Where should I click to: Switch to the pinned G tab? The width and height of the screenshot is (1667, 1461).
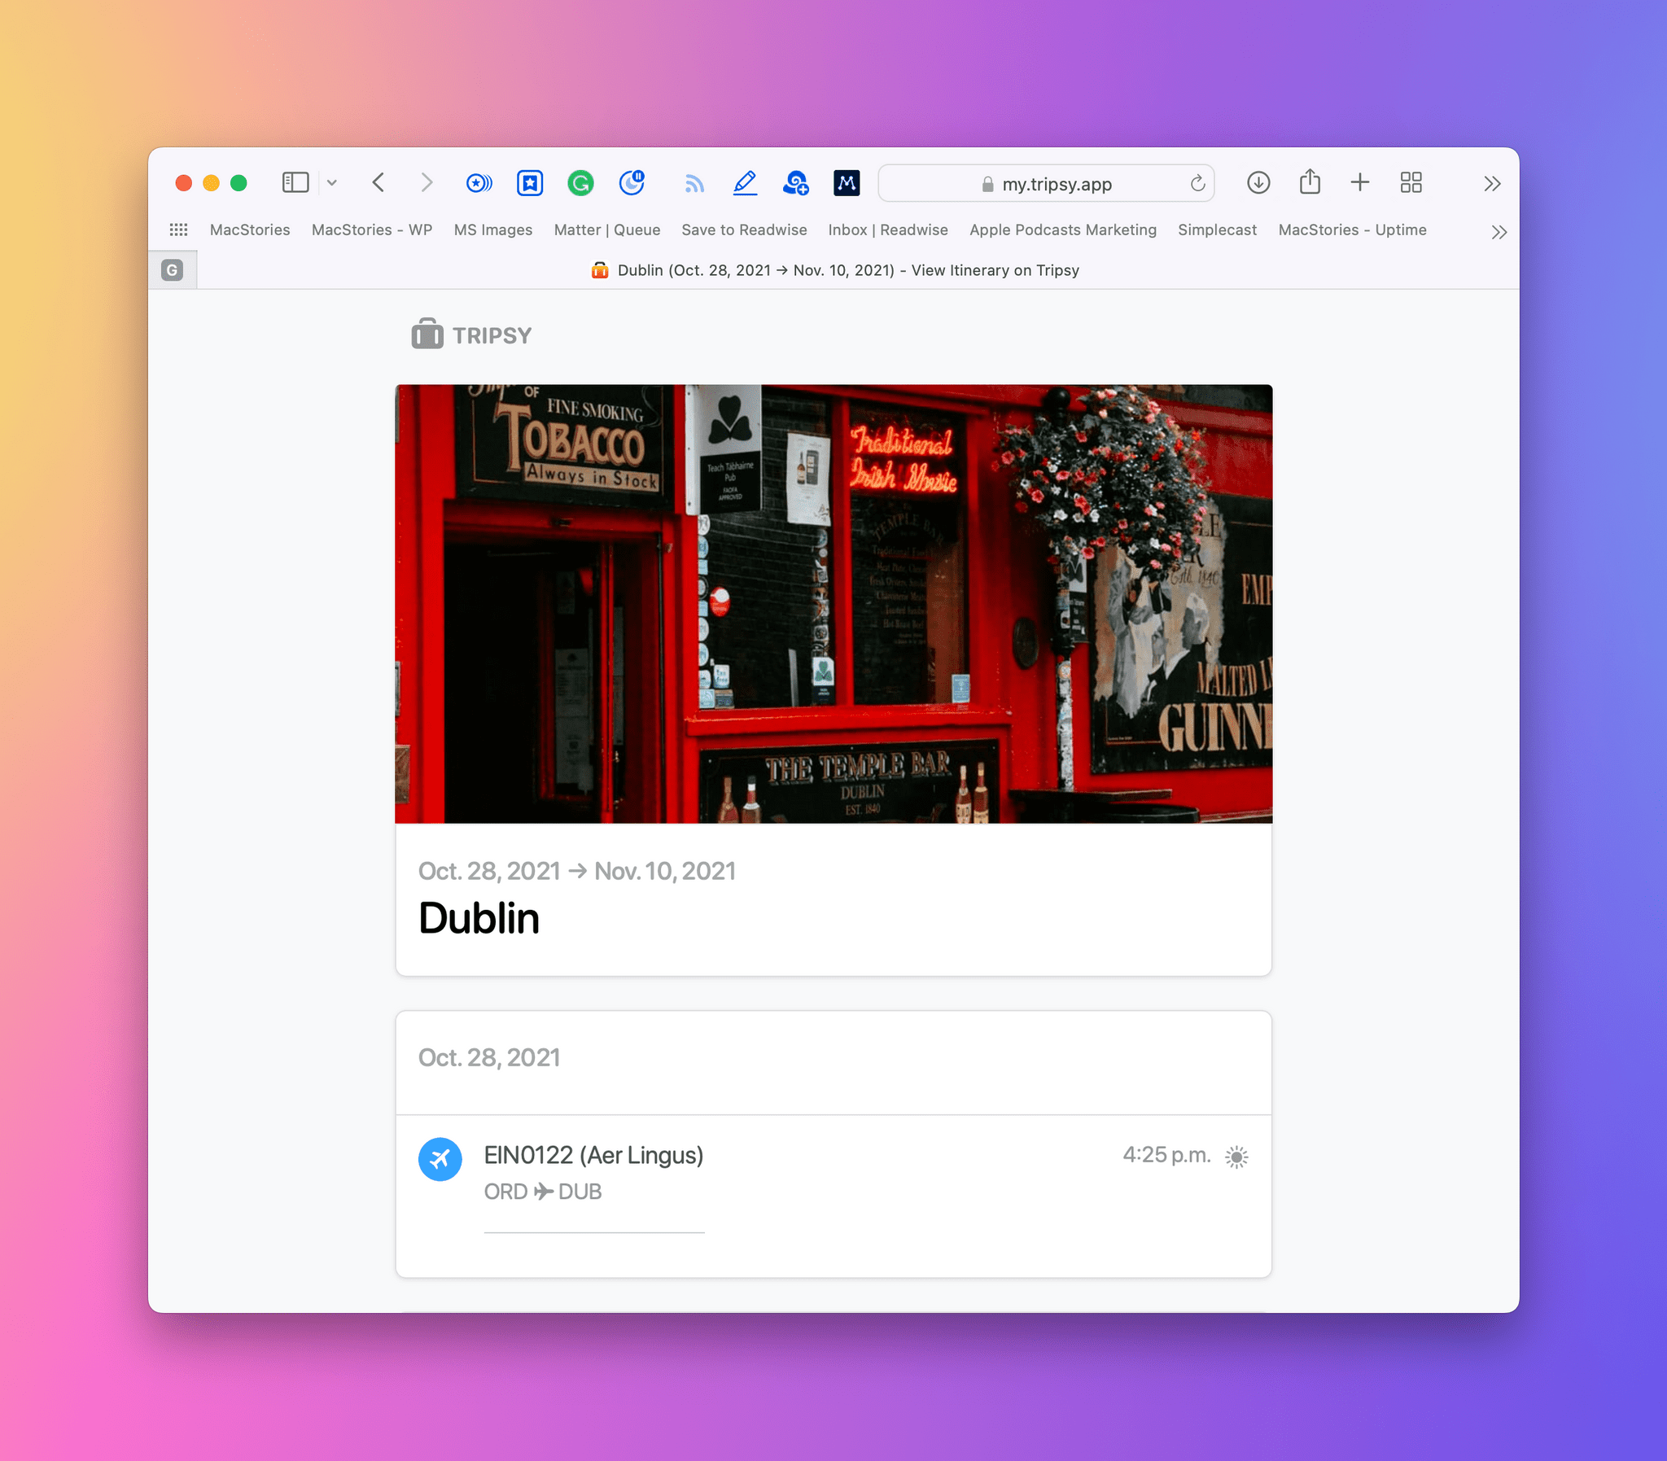click(172, 270)
